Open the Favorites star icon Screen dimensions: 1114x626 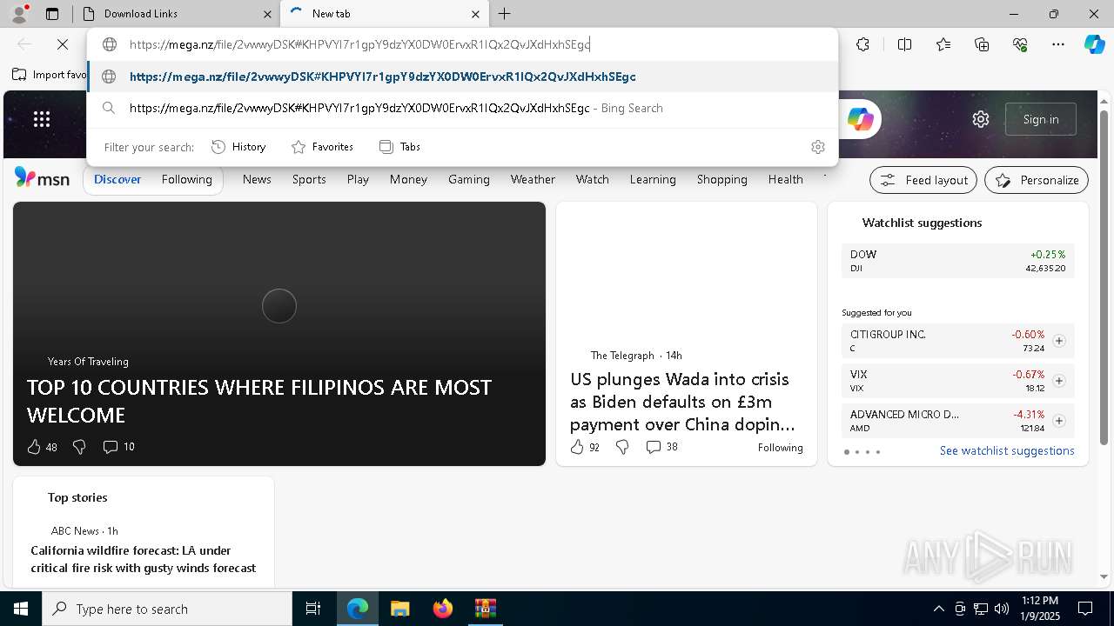coord(943,44)
